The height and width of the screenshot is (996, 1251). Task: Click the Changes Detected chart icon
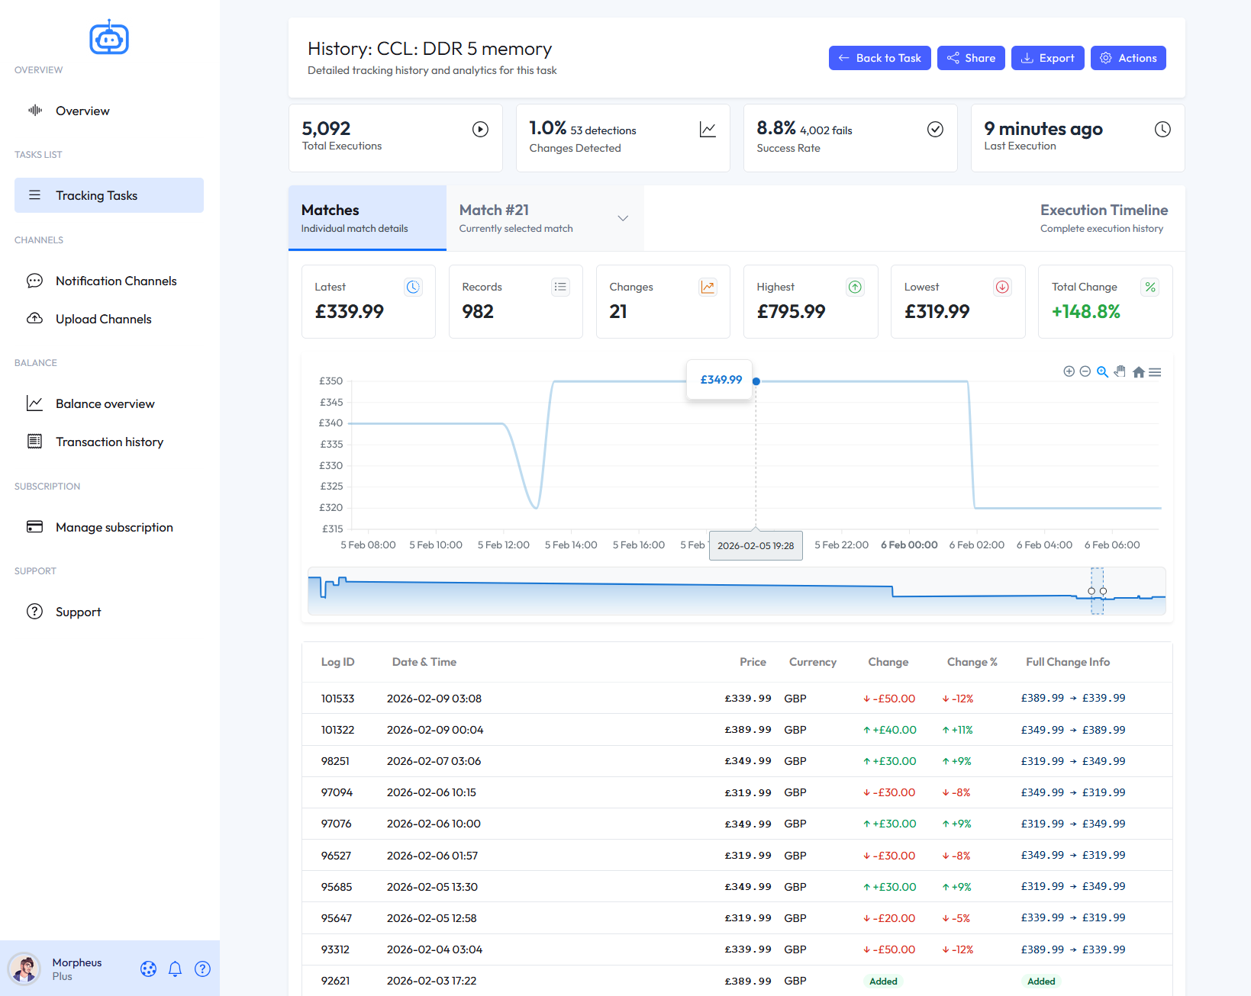tap(707, 129)
